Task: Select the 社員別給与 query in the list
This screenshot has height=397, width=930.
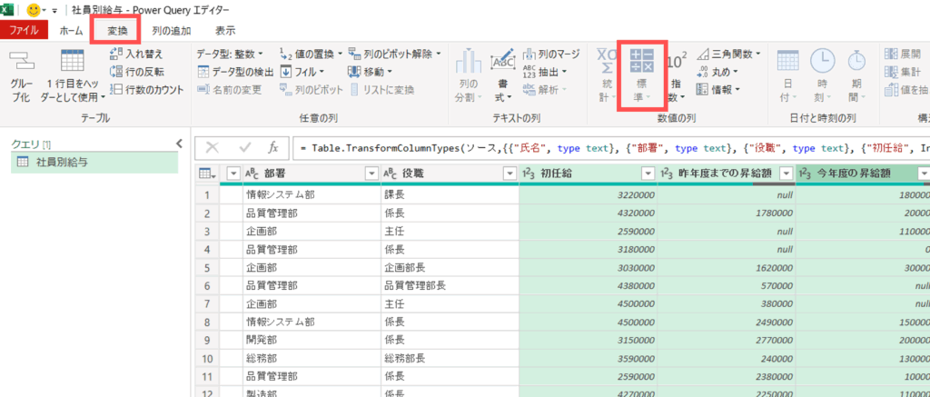Action: tap(62, 163)
